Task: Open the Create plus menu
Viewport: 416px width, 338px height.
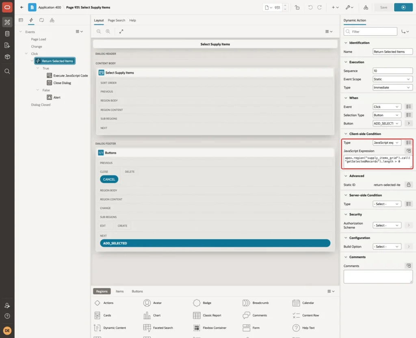Action: pyautogui.click(x=335, y=7)
